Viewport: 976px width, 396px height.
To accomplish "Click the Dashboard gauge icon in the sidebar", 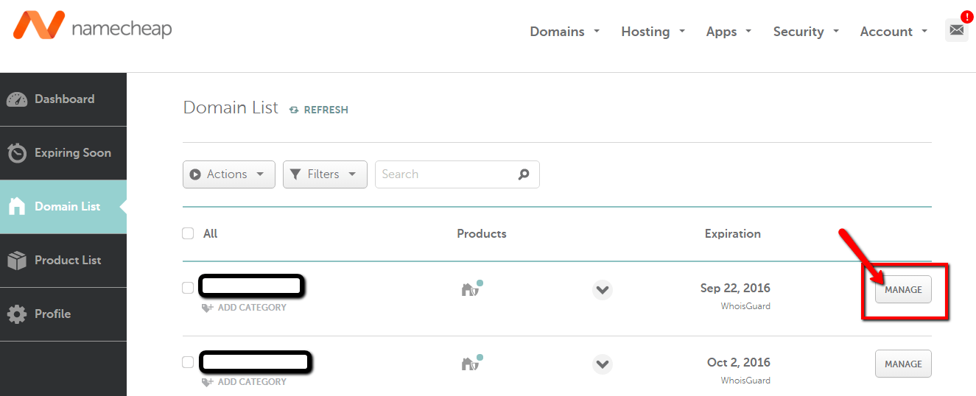I will (x=17, y=99).
